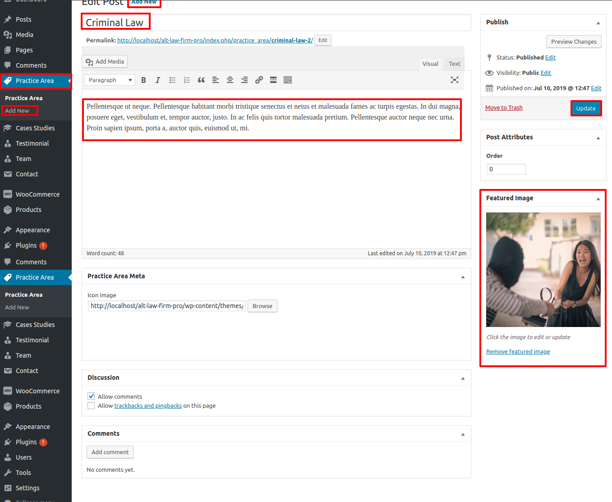
Task: Open insert/edit link tool
Action: [259, 80]
